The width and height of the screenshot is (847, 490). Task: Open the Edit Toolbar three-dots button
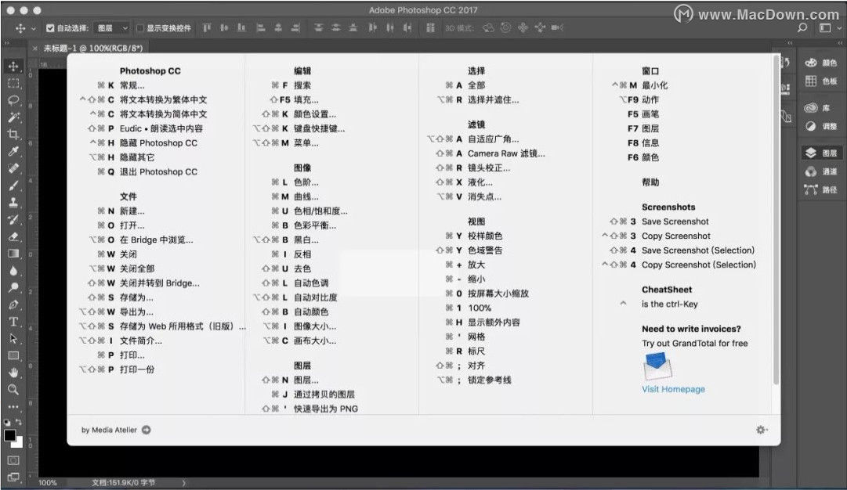(13, 407)
